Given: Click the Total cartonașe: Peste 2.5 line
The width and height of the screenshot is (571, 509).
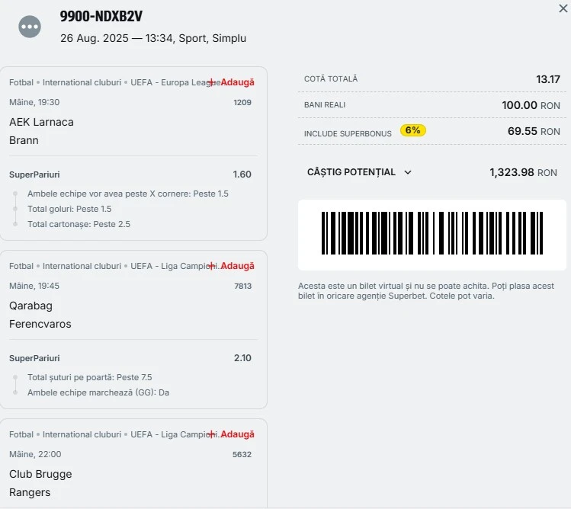Looking at the screenshot, I should (x=79, y=224).
